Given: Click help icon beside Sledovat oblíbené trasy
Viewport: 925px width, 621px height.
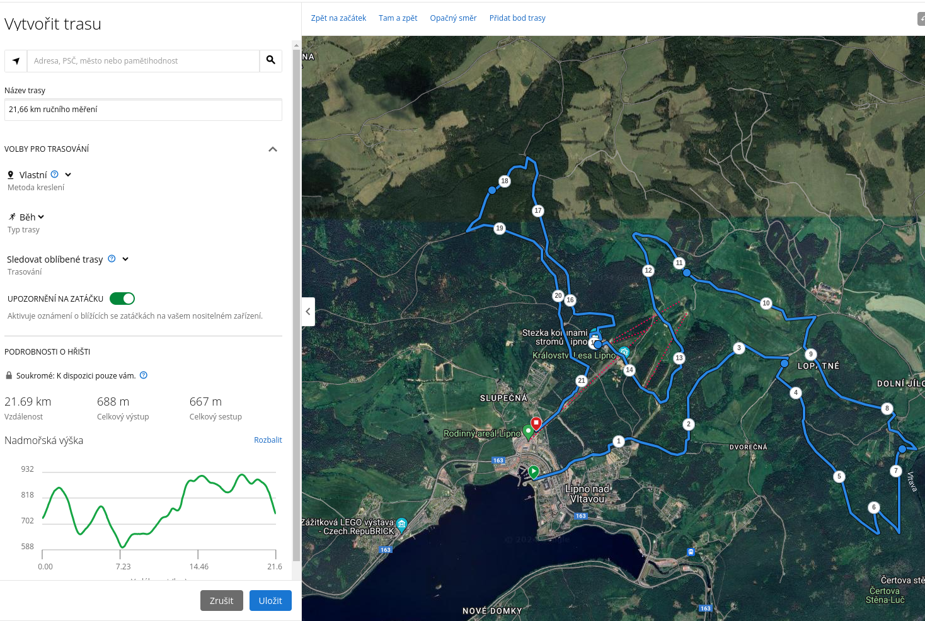Looking at the screenshot, I should [112, 259].
